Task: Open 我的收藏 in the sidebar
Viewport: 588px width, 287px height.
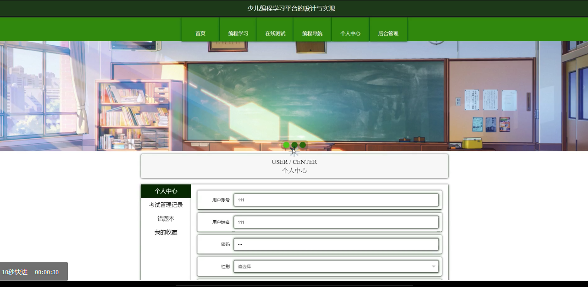Action: click(x=166, y=233)
